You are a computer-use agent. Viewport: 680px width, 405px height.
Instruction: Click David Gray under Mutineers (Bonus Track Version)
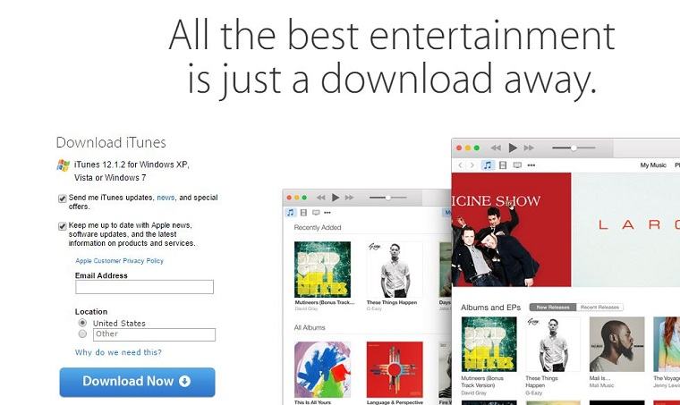pyautogui.click(x=473, y=392)
